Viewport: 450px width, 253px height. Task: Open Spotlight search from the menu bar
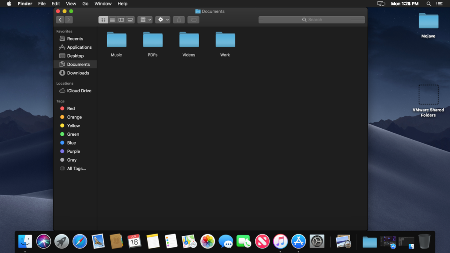click(x=428, y=4)
